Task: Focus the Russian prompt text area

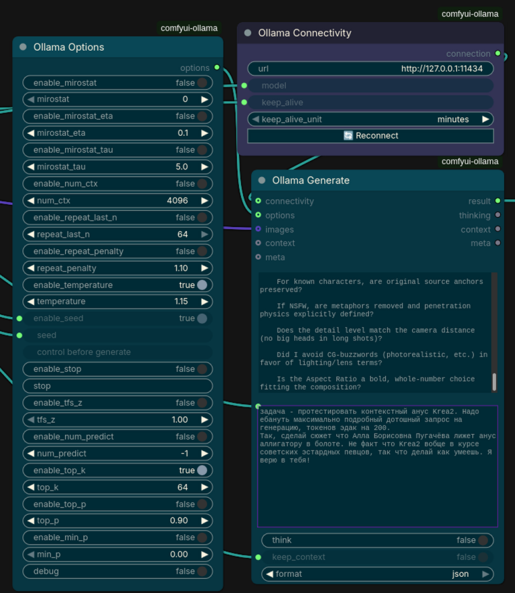Action: click(378, 467)
